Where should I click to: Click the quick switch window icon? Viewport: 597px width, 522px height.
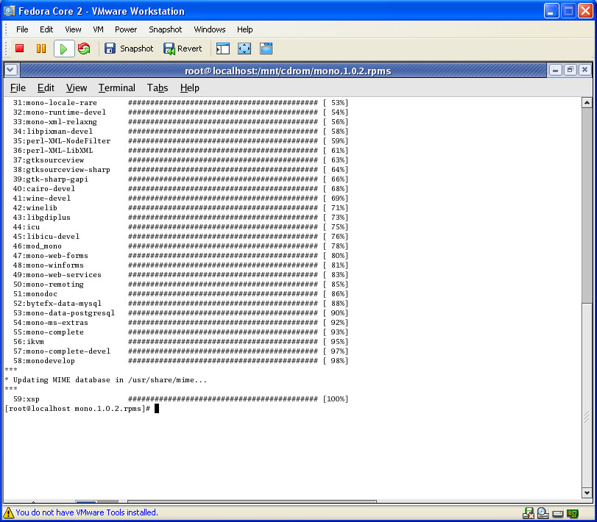[266, 49]
